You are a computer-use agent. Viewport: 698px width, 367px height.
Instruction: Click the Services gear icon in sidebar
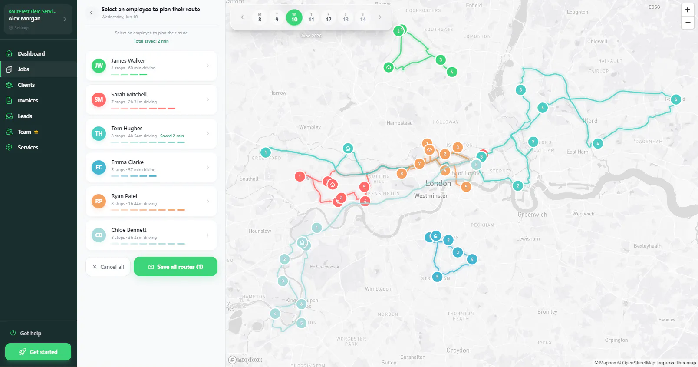[9, 147]
